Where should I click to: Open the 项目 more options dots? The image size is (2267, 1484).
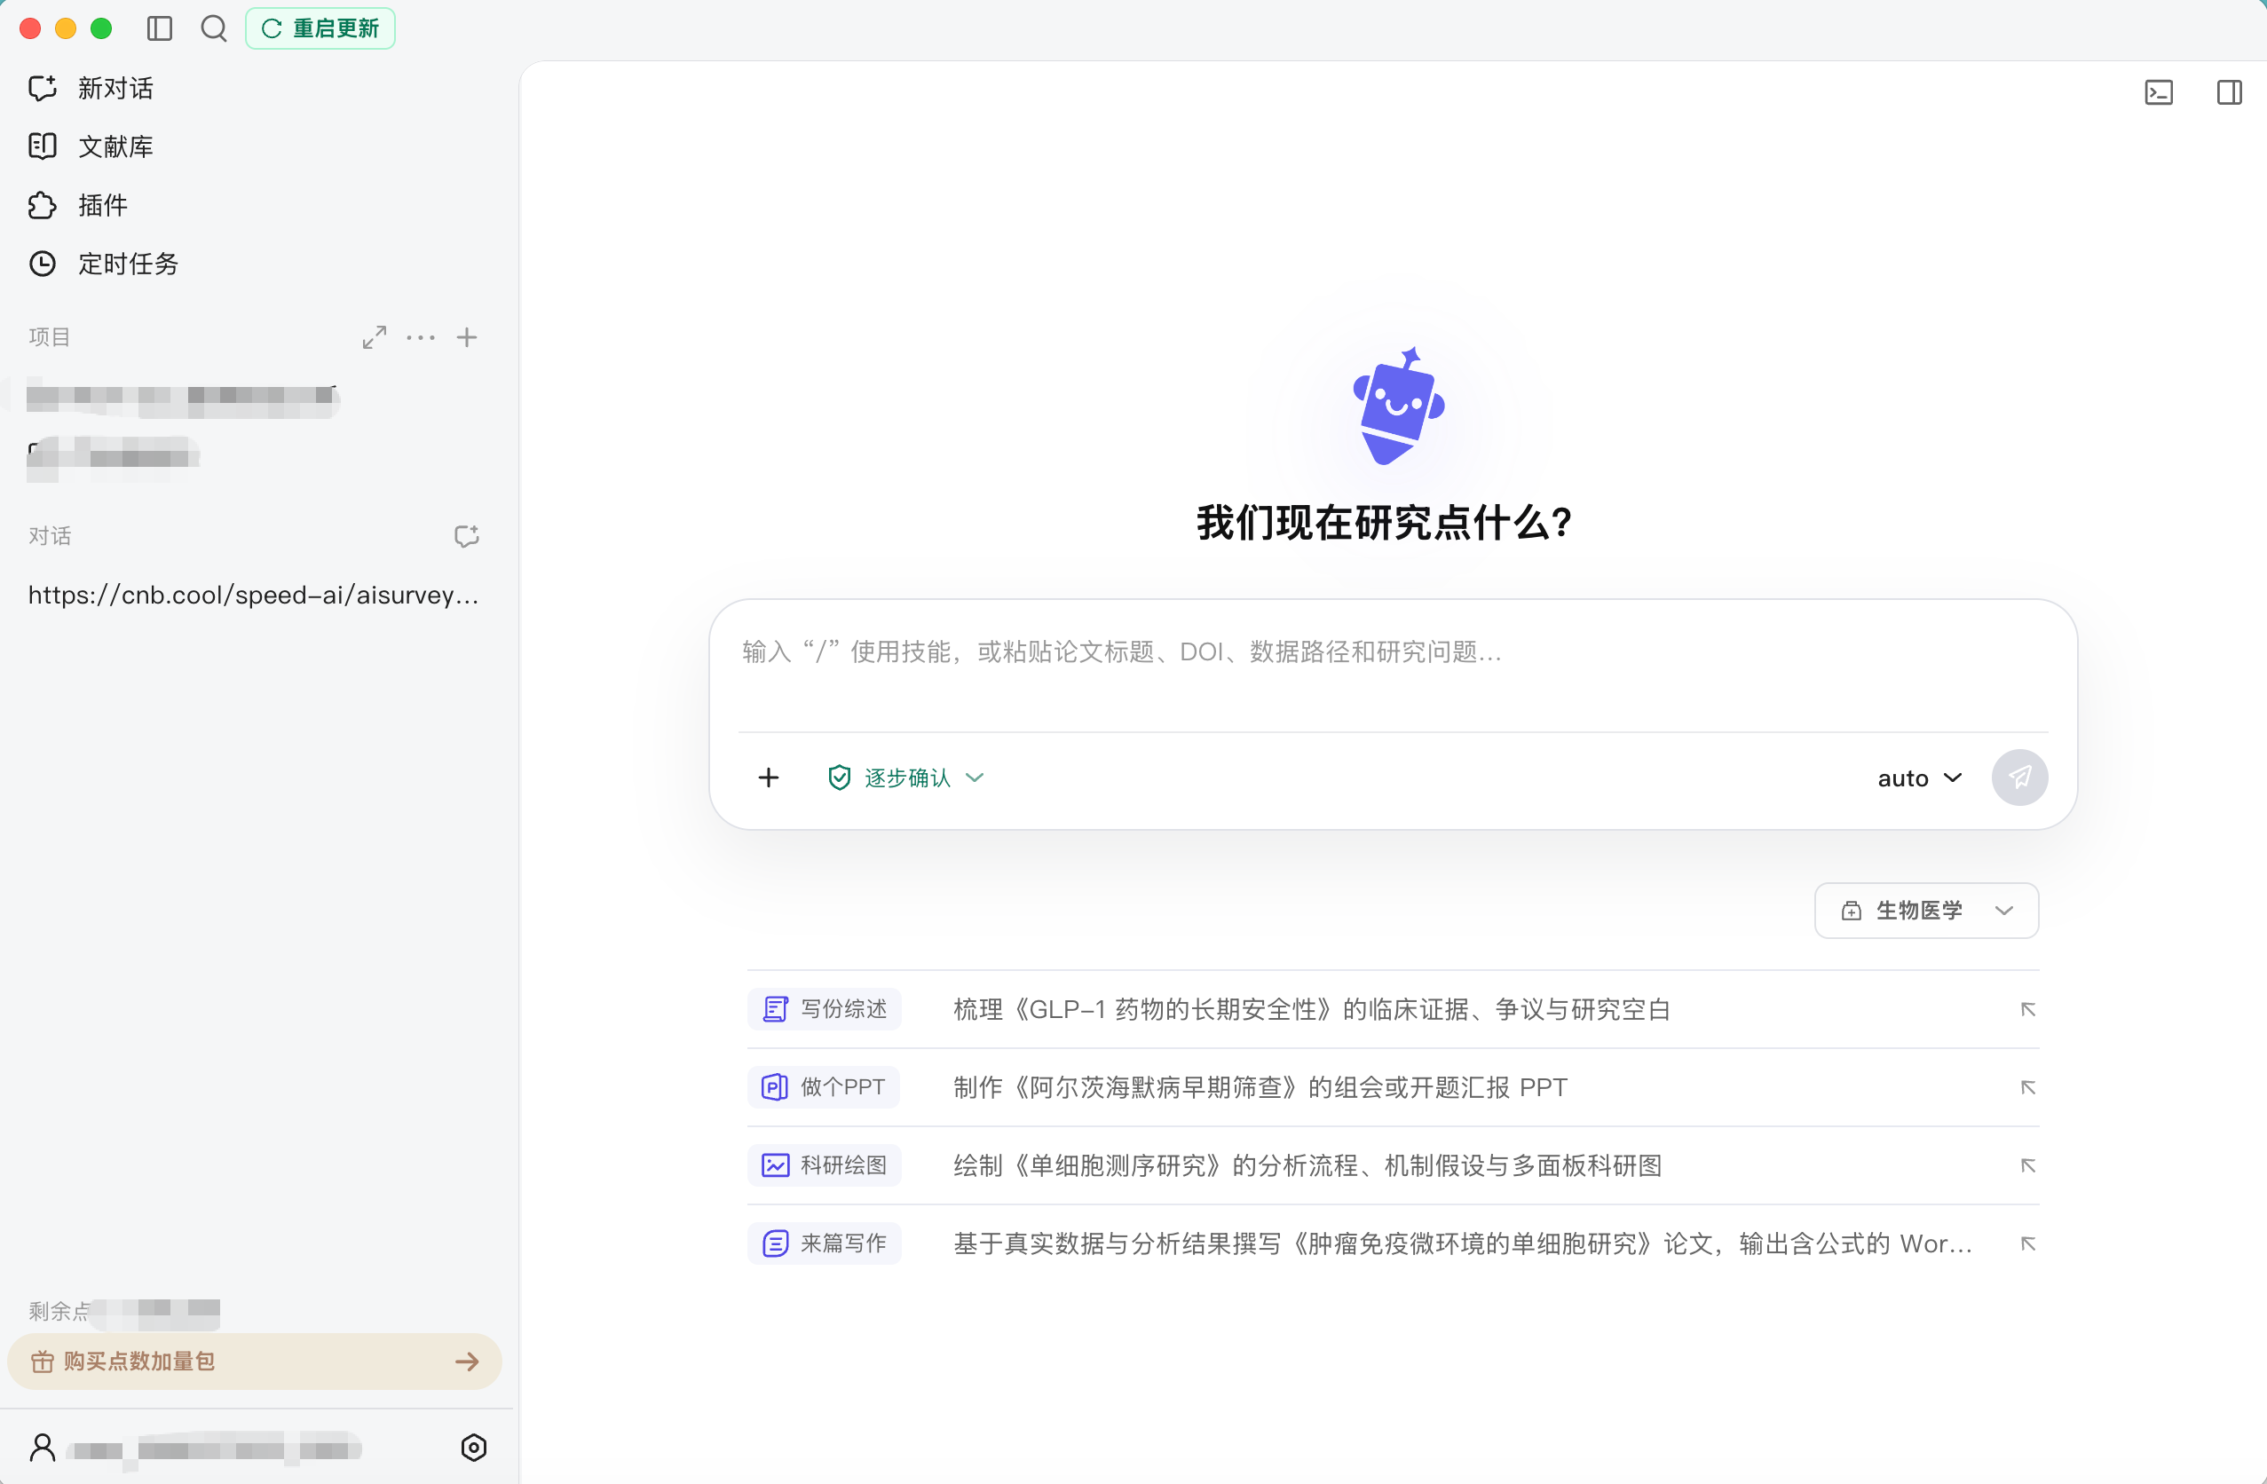tap(421, 337)
